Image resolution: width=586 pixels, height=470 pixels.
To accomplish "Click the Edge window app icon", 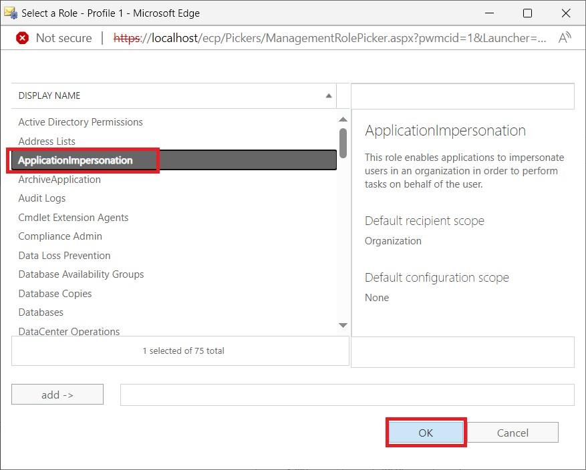I will 10,13.
